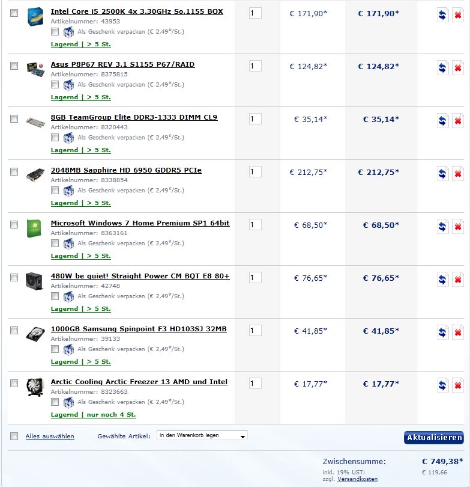Click refresh icon for Sapphire HD 6950 row
This screenshot has width=470, height=487.
tap(442, 174)
